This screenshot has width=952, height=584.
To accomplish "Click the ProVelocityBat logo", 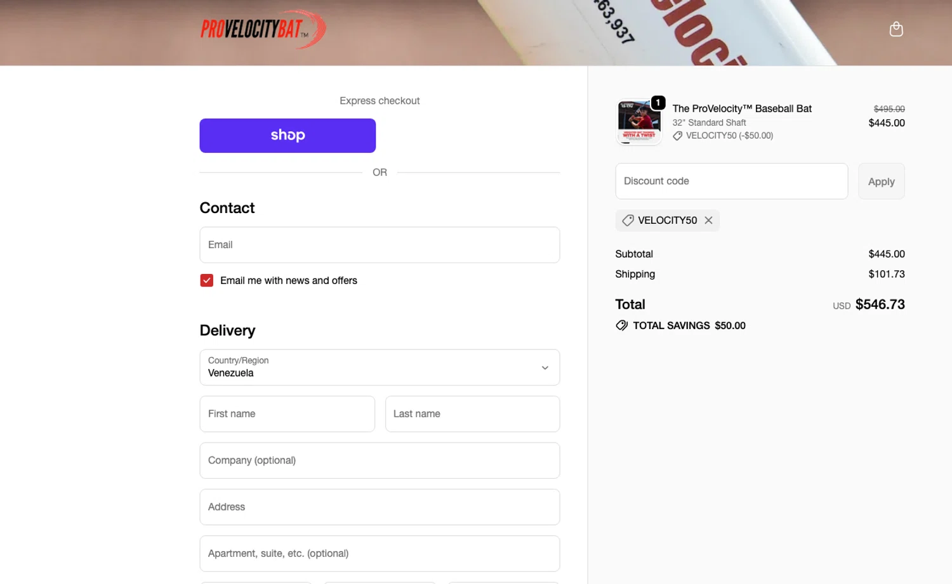I will pyautogui.click(x=263, y=29).
